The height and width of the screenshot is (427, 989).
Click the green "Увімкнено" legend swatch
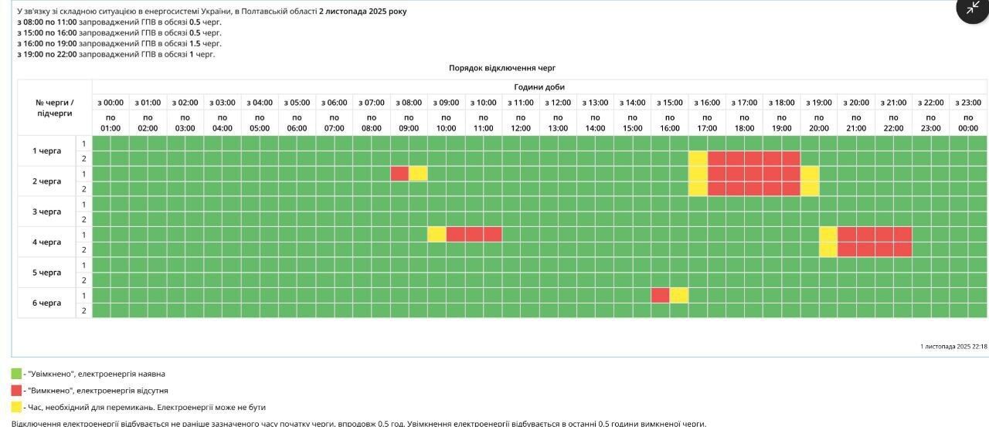click(x=16, y=374)
